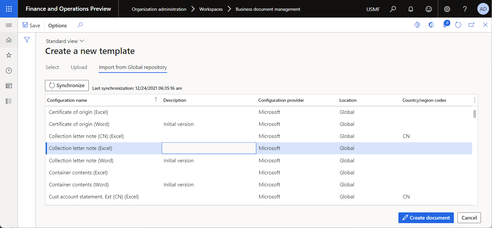Viewport: 492px width, 228px height.
Task: Open Settings via the gear icon
Action: click(x=447, y=9)
